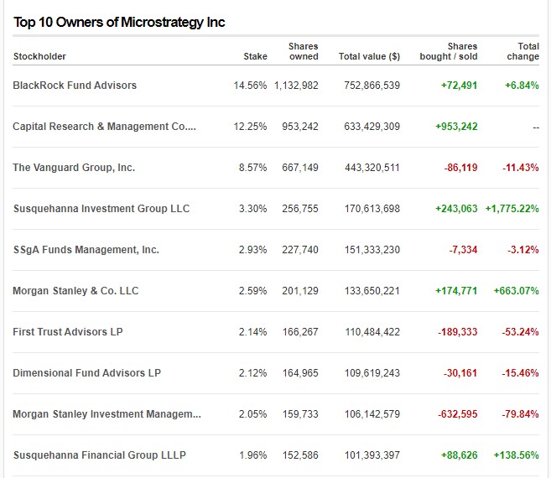Select the +663.07% total change

[517, 291]
